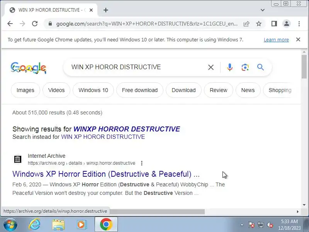Dismiss the Chrome update notification bar

pos(298,39)
